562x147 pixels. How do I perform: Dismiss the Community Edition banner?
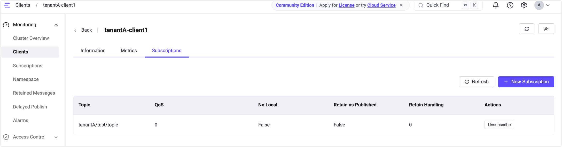pos(401,5)
